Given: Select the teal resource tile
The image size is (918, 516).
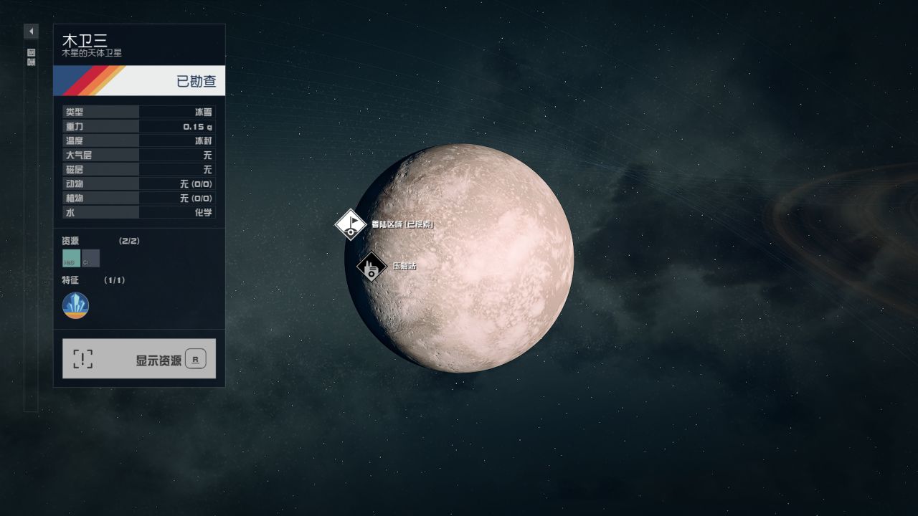Looking at the screenshot, I should [x=72, y=258].
